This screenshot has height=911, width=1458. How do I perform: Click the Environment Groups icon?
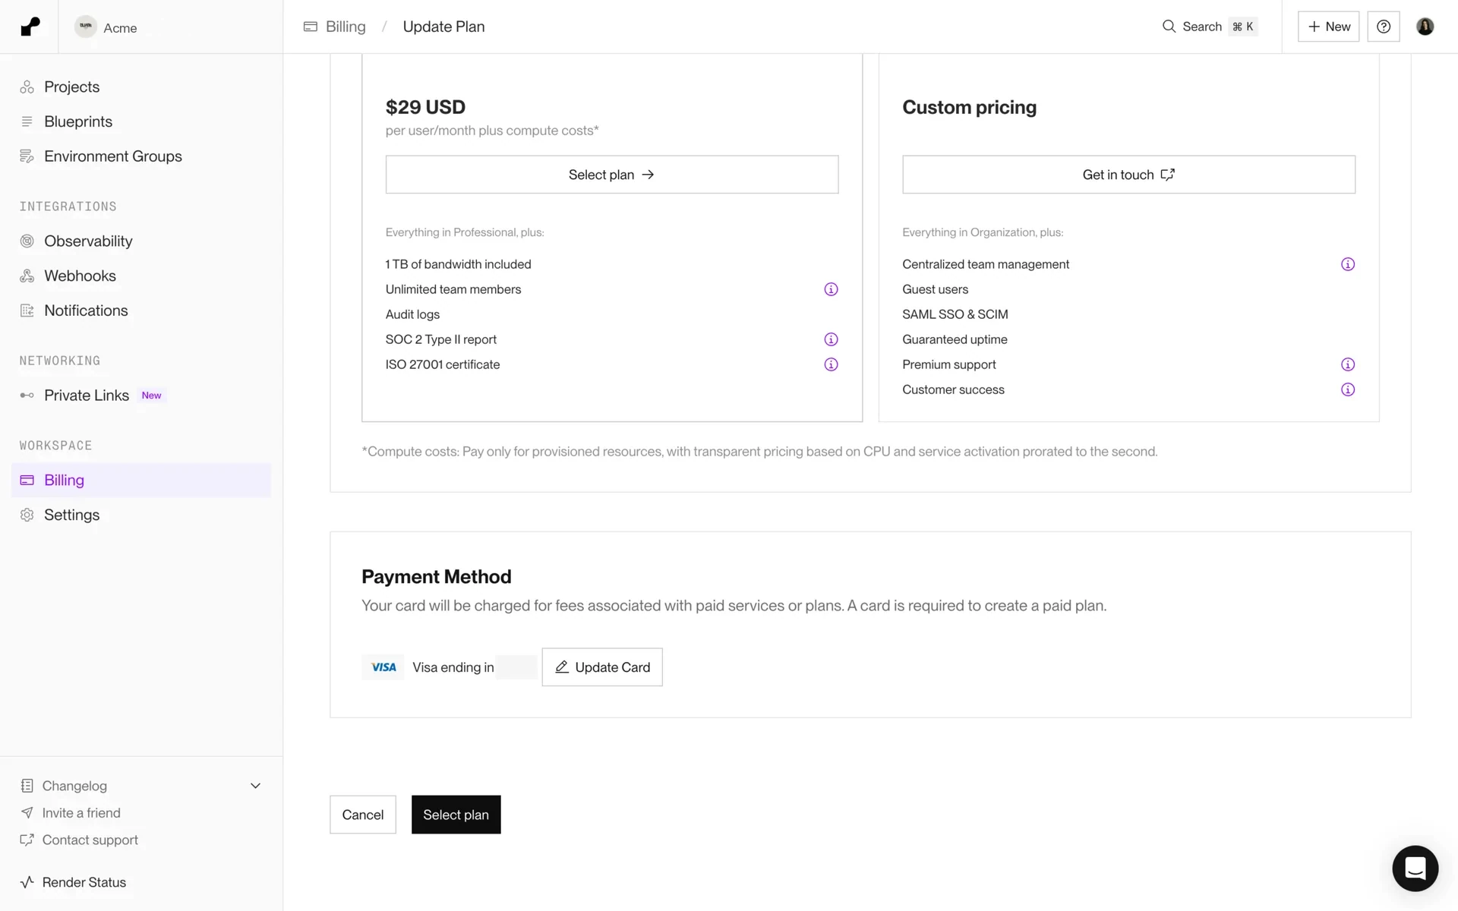27,156
